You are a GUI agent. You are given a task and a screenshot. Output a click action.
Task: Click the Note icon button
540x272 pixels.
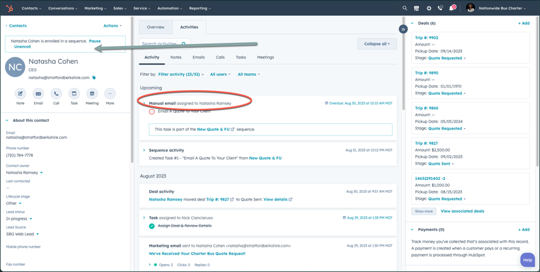[x=21, y=94]
